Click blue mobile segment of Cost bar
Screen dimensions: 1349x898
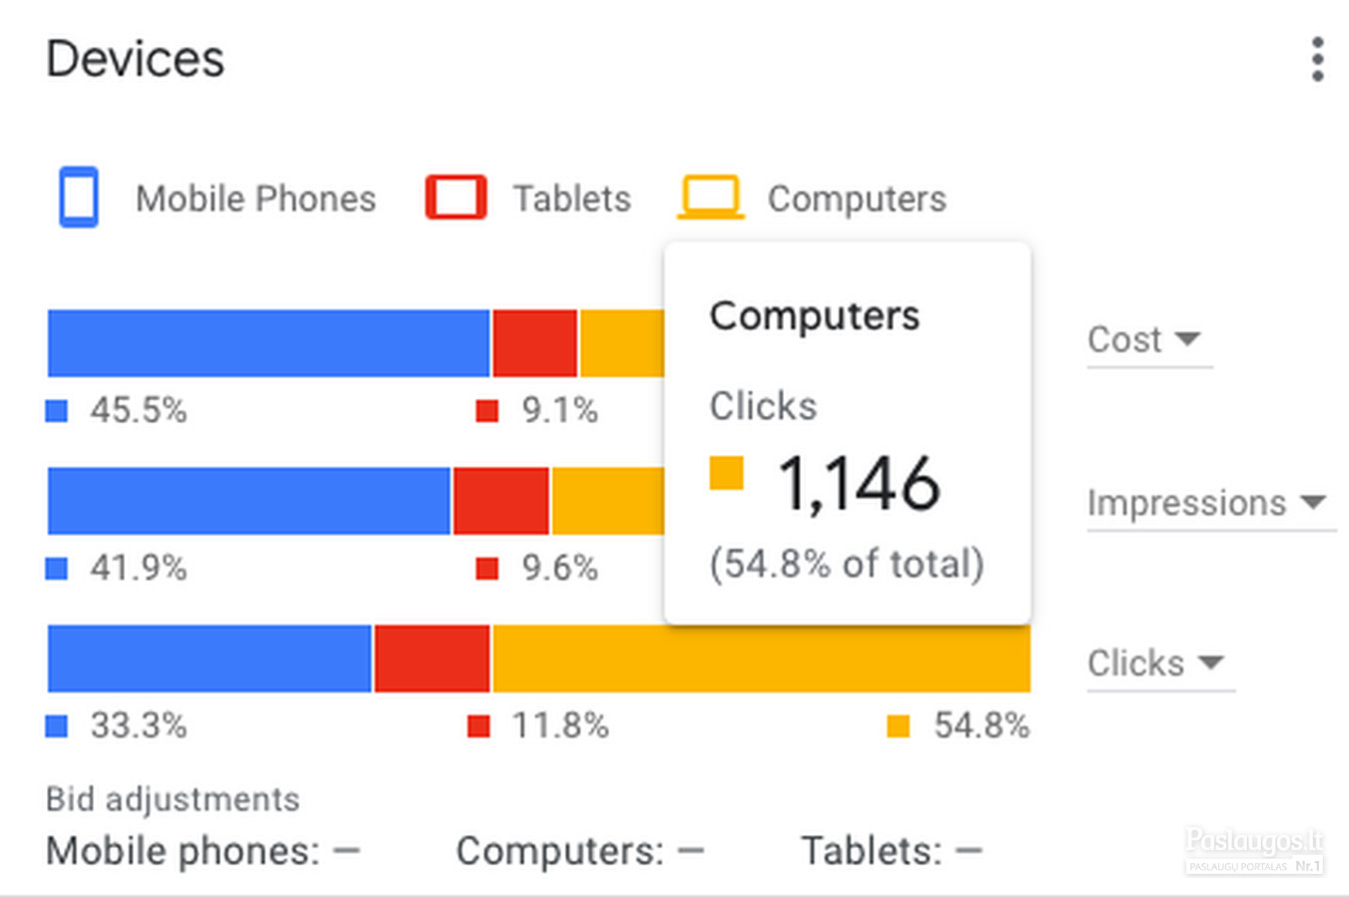[x=269, y=343]
